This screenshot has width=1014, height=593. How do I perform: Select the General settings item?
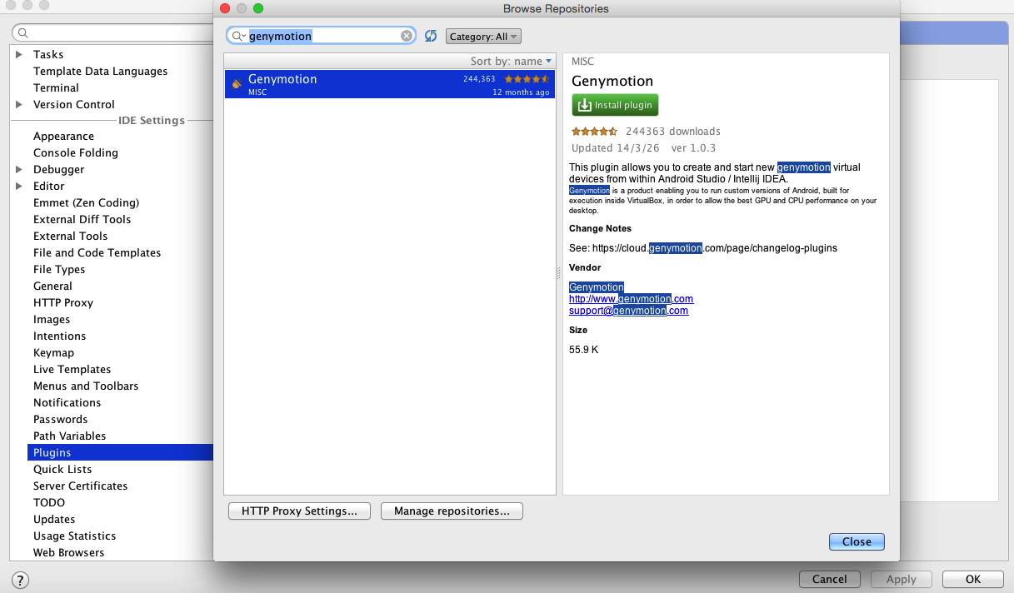(52, 286)
